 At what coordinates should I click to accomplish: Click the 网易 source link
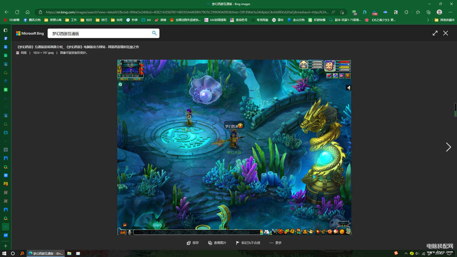[x=21, y=53]
